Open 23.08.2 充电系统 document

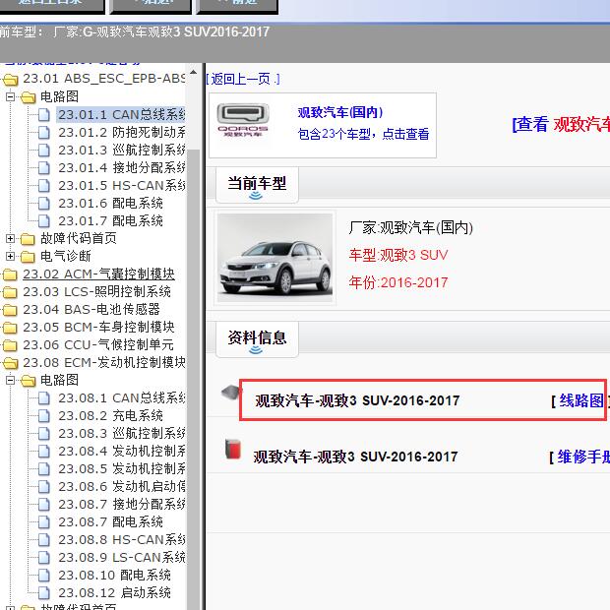[x=110, y=416]
